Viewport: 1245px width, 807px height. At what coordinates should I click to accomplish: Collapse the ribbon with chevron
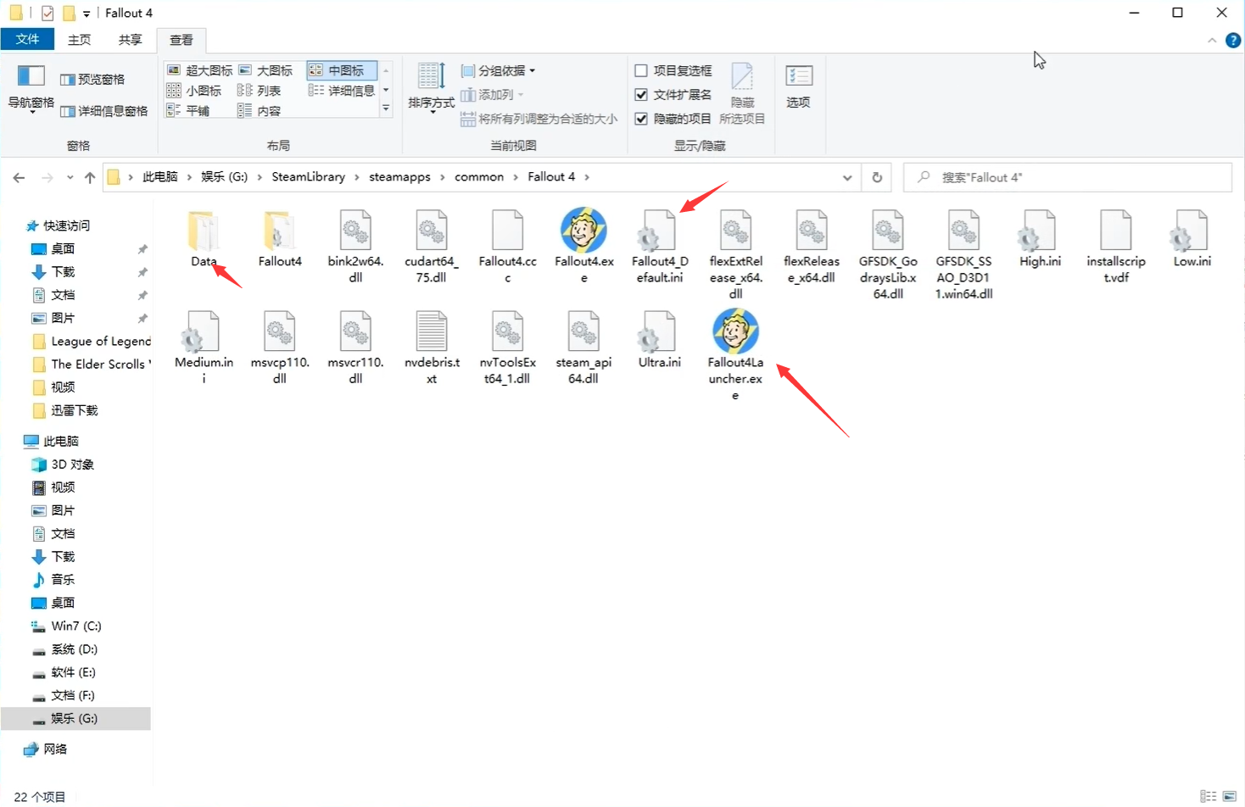click(1212, 41)
